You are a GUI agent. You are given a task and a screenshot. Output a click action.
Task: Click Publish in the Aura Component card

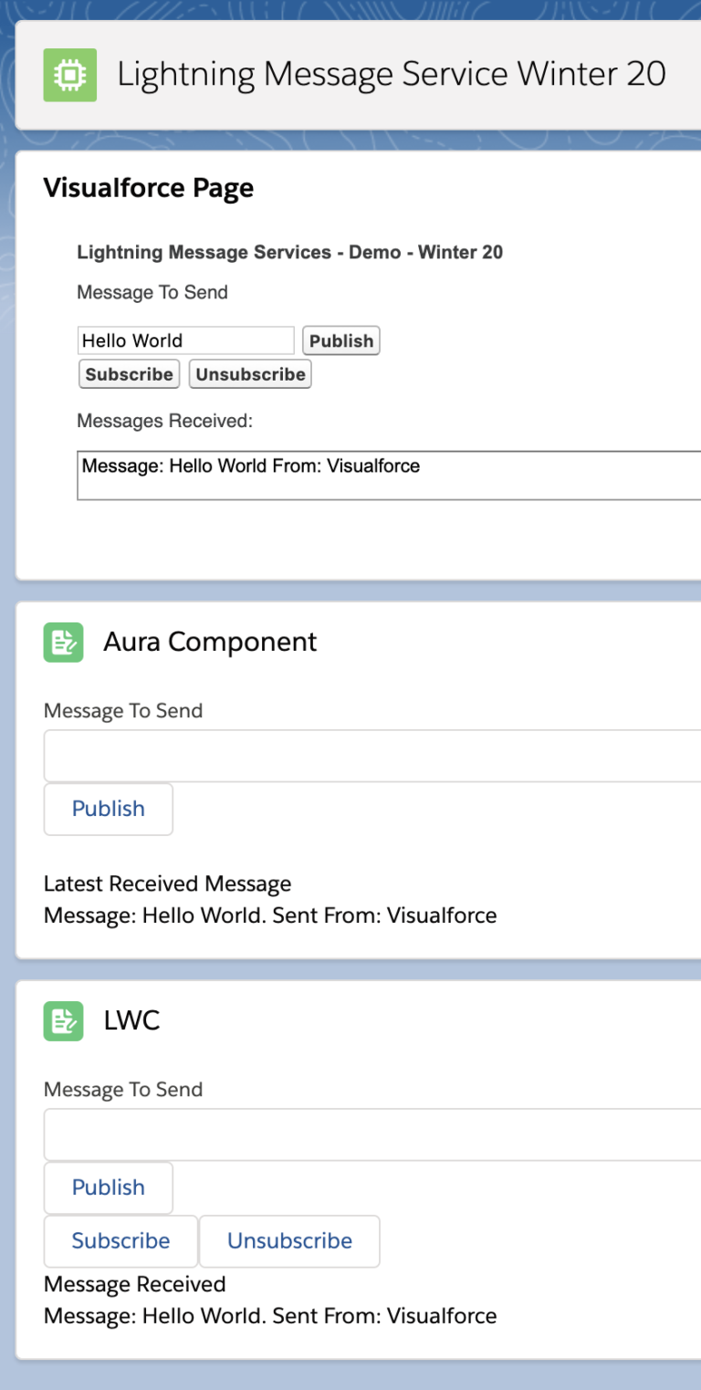click(x=108, y=809)
